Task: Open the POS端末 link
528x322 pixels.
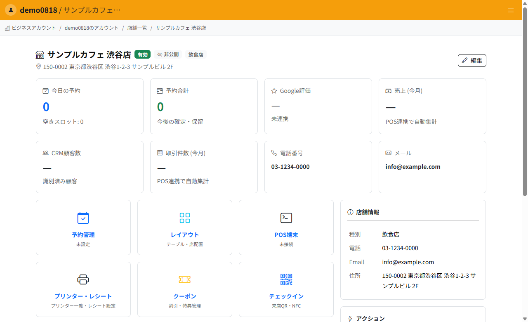Action: 286,235
